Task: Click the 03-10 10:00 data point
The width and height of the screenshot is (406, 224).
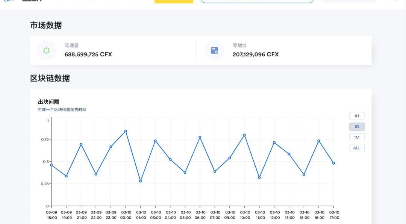Action: [x=244, y=135]
